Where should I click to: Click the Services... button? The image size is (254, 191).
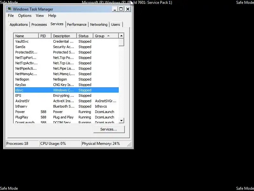click(109, 129)
